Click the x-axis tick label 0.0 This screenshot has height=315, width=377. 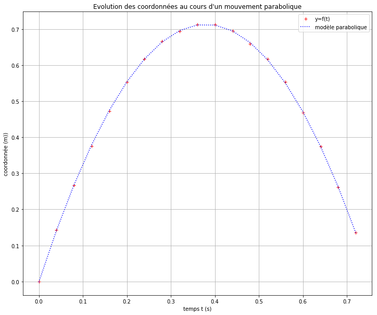pyautogui.click(x=39, y=301)
